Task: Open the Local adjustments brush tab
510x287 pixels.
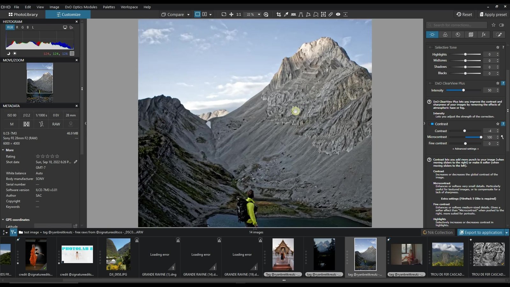Action: (x=499, y=34)
